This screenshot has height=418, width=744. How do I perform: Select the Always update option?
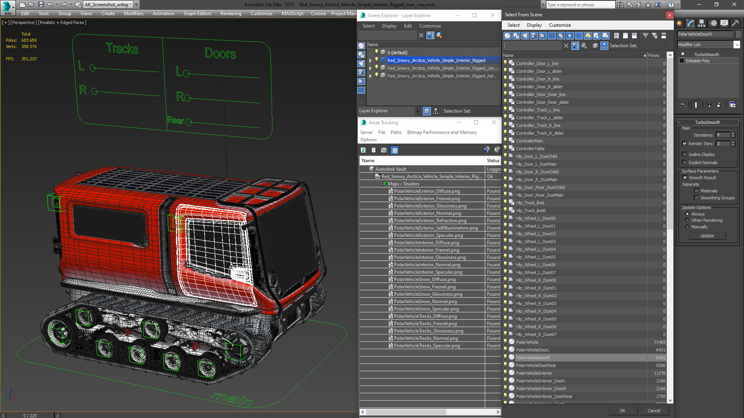pos(687,214)
